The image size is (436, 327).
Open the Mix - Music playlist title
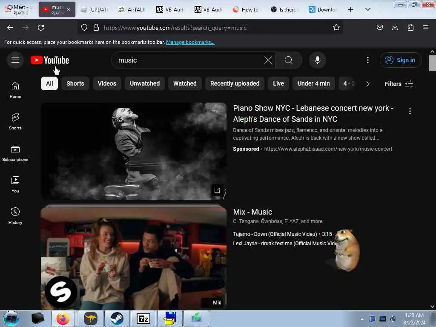click(252, 212)
